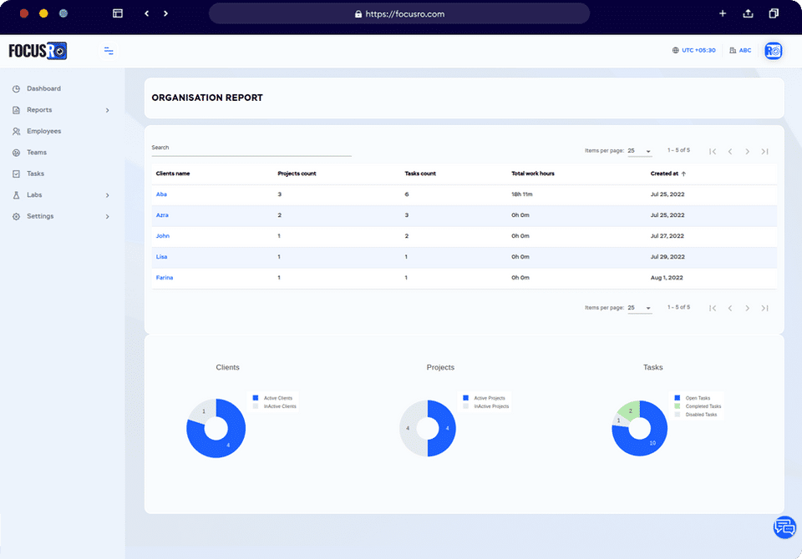This screenshot has height=559, width=802.
Task: Open client Aba link
Action: coord(161,194)
